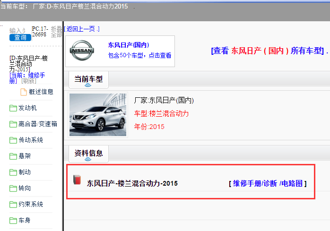Image resolution: width=330 pixels, height=231 pixels.
Task: Click the D-东风日产-楼兰混合动力-2015 sidebar heading
Action: 28,63
